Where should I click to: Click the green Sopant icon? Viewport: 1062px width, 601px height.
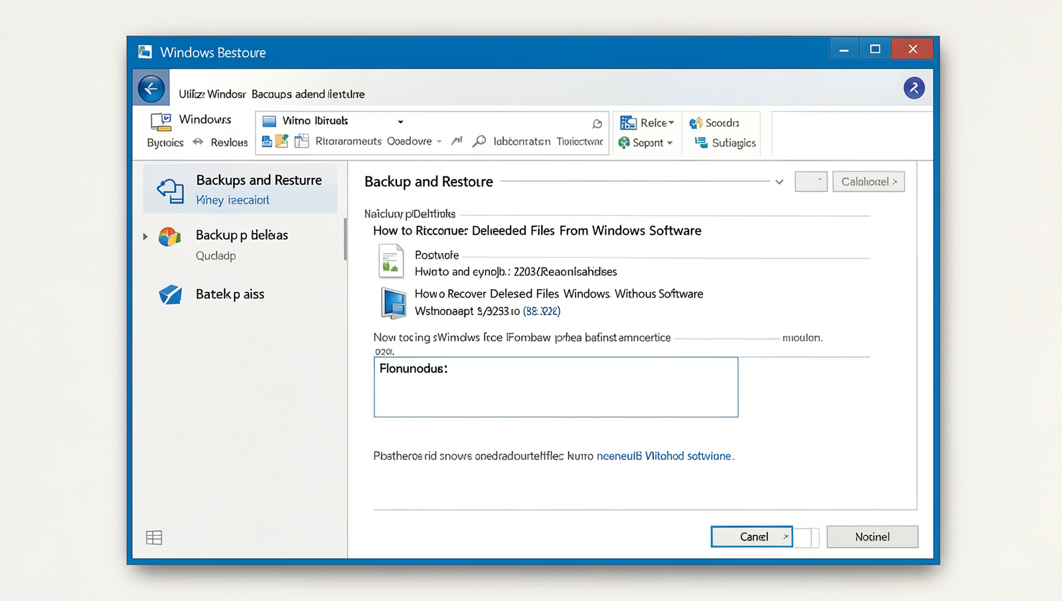[624, 142]
